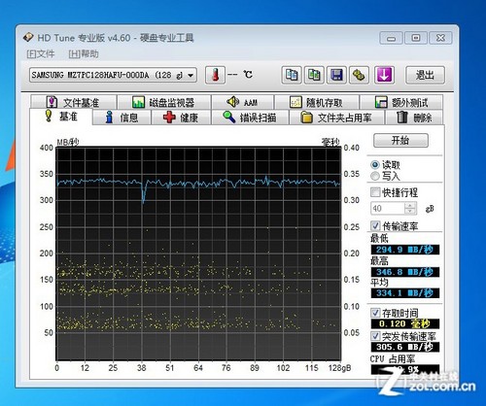Click the floppy disk save icon

[336, 75]
